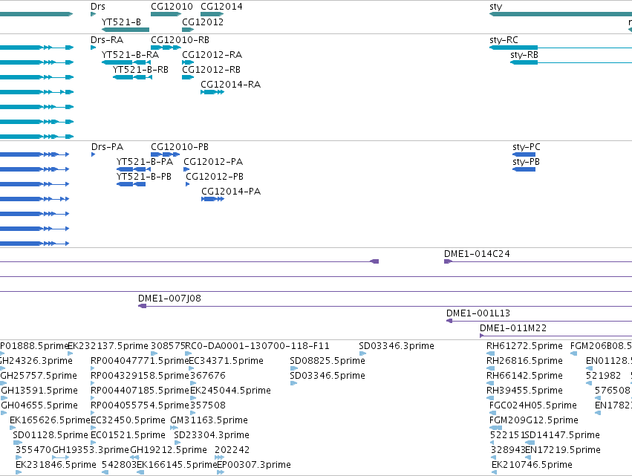Select the CG12014 gene arrow
This screenshot has width=632, height=476.
(212, 14)
